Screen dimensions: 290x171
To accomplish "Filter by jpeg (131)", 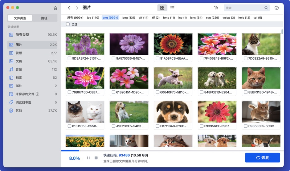I will [128, 18].
